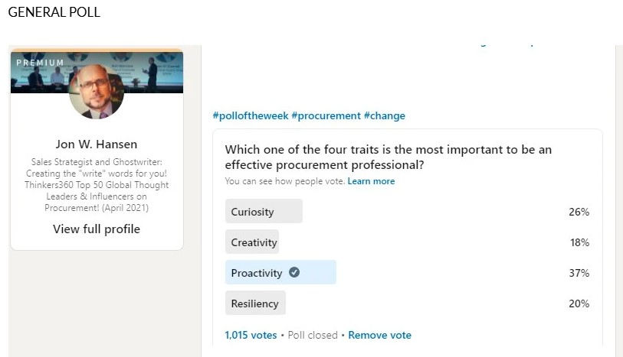Open the #polloftheweek hashtag

[x=250, y=116]
